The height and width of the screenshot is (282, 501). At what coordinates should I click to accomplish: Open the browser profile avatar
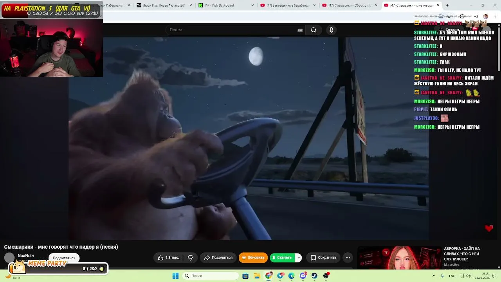(486, 16)
